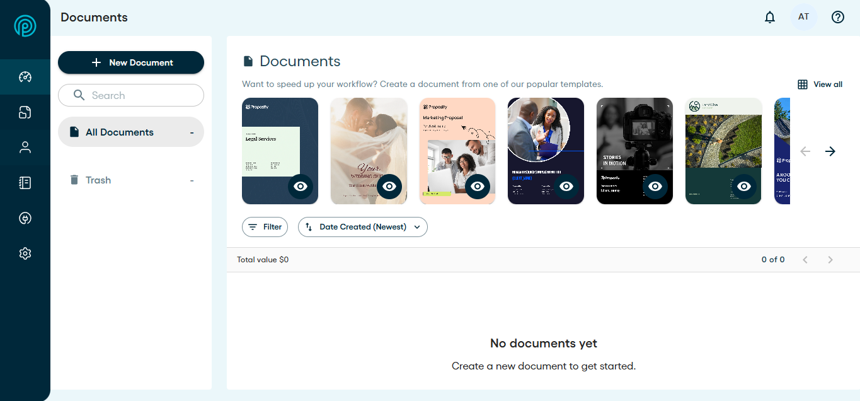Click previous arrow in template carousel
Screen dimensions: 860x401
(x=805, y=151)
